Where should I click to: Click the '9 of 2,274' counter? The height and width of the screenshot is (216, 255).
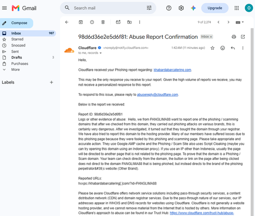204,22
